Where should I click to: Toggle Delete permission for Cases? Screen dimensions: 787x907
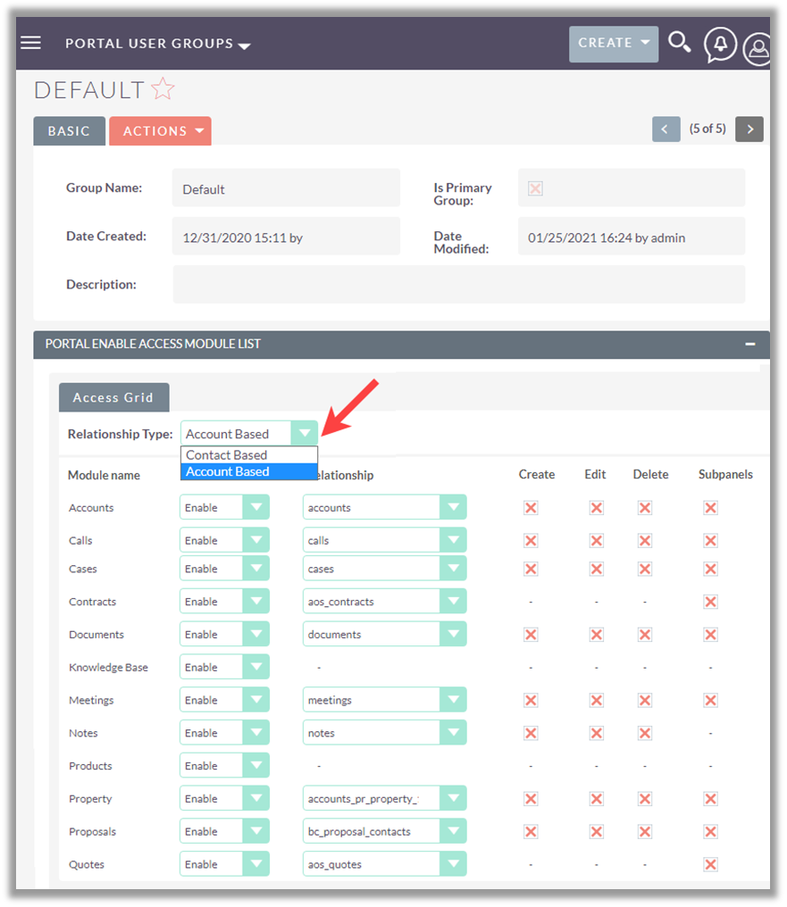[645, 569]
